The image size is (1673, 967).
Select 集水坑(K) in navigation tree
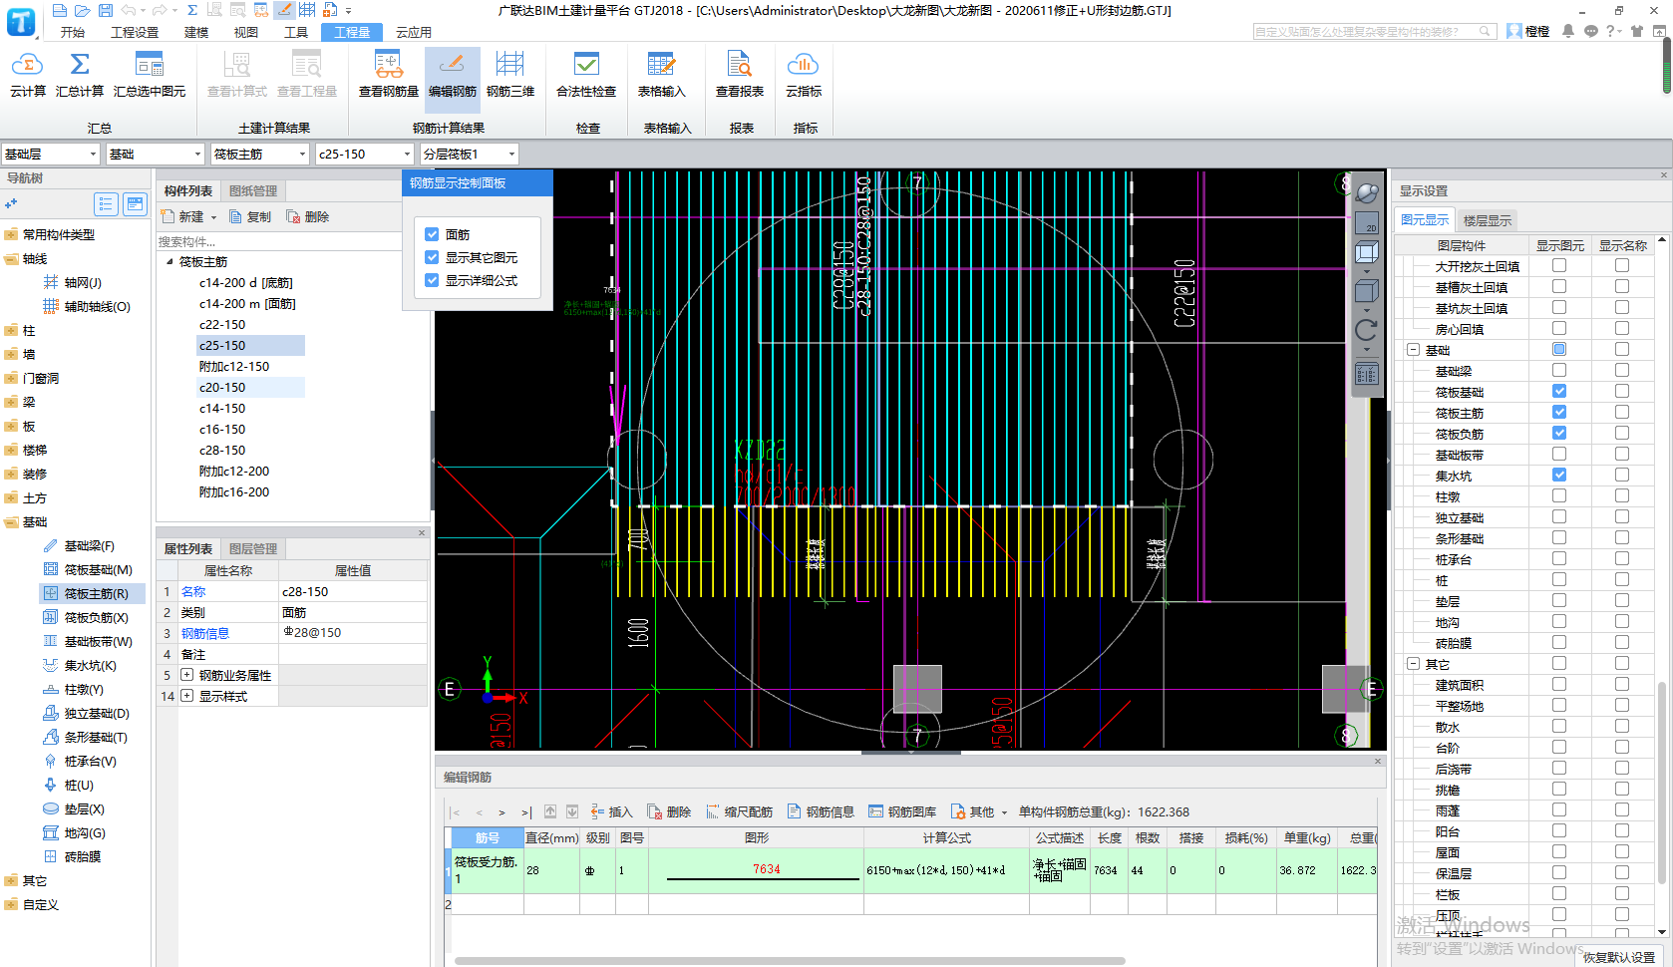[x=81, y=665]
